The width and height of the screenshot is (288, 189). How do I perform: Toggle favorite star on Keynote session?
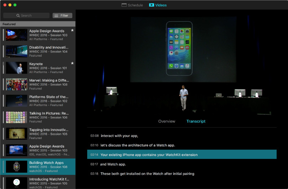(x=72, y=63)
